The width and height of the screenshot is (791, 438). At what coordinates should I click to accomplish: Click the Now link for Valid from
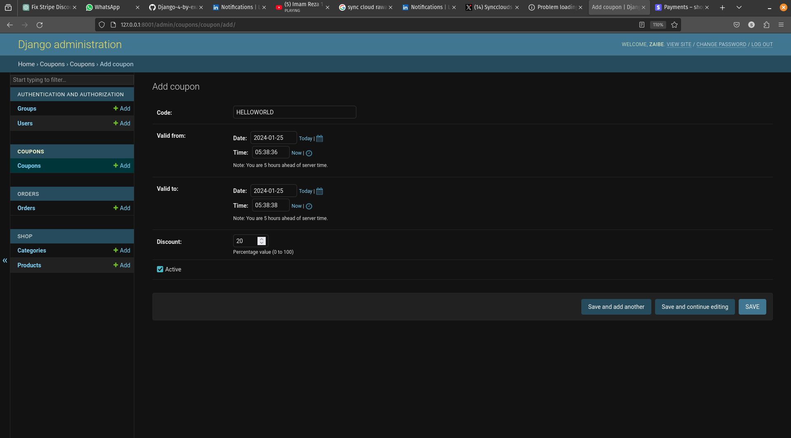coord(297,153)
